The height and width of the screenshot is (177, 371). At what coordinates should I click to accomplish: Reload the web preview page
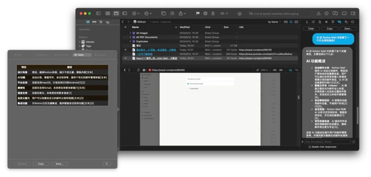coord(138,70)
